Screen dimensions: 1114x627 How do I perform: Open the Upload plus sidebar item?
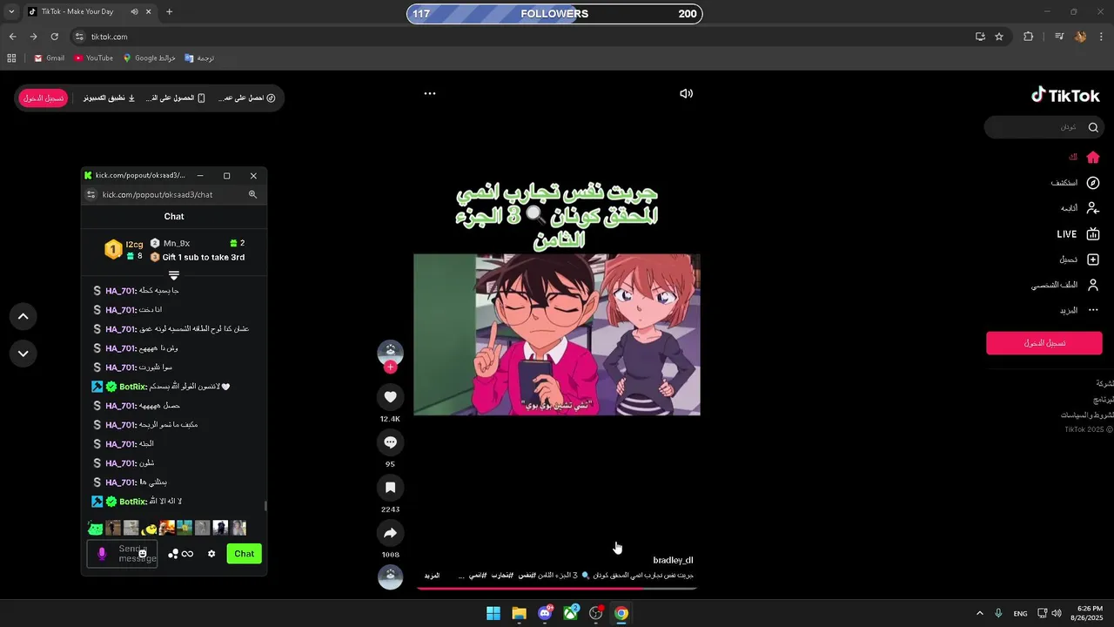pos(1079,260)
